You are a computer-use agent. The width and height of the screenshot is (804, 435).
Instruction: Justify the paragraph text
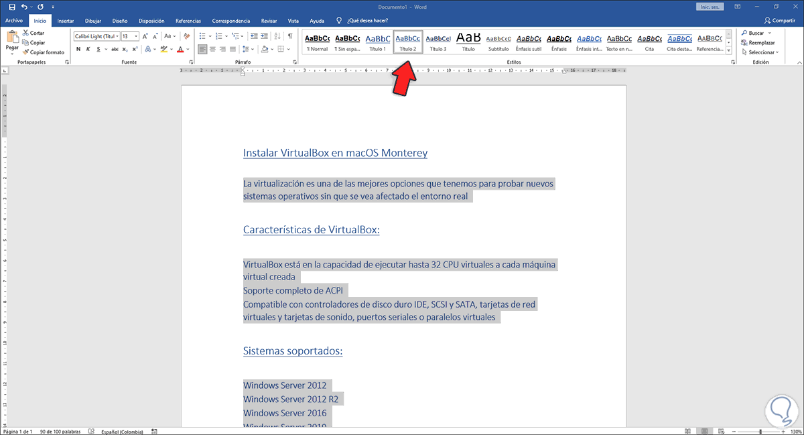[232, 49]
